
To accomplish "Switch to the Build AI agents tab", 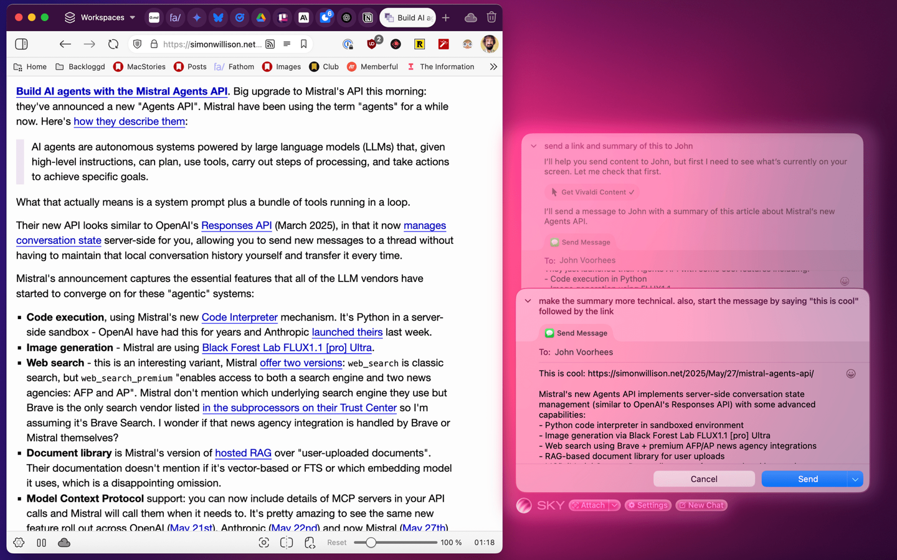I will tap(408, 17).
